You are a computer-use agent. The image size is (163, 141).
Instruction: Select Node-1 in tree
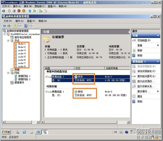click(x=22, y=44)
